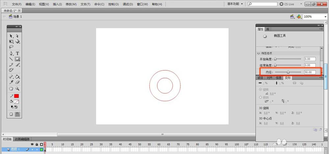Switch to the 对齐 tab
329x154 pixels.
point(269,78)
